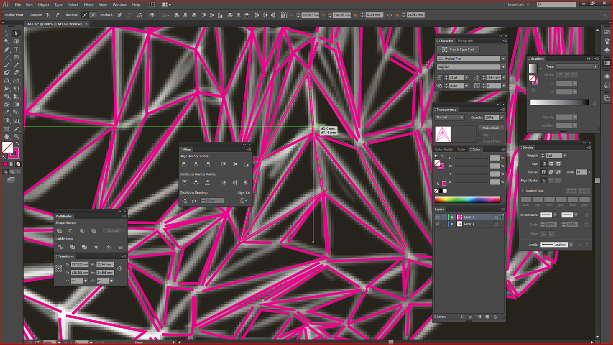Select the Type tool

16,49
